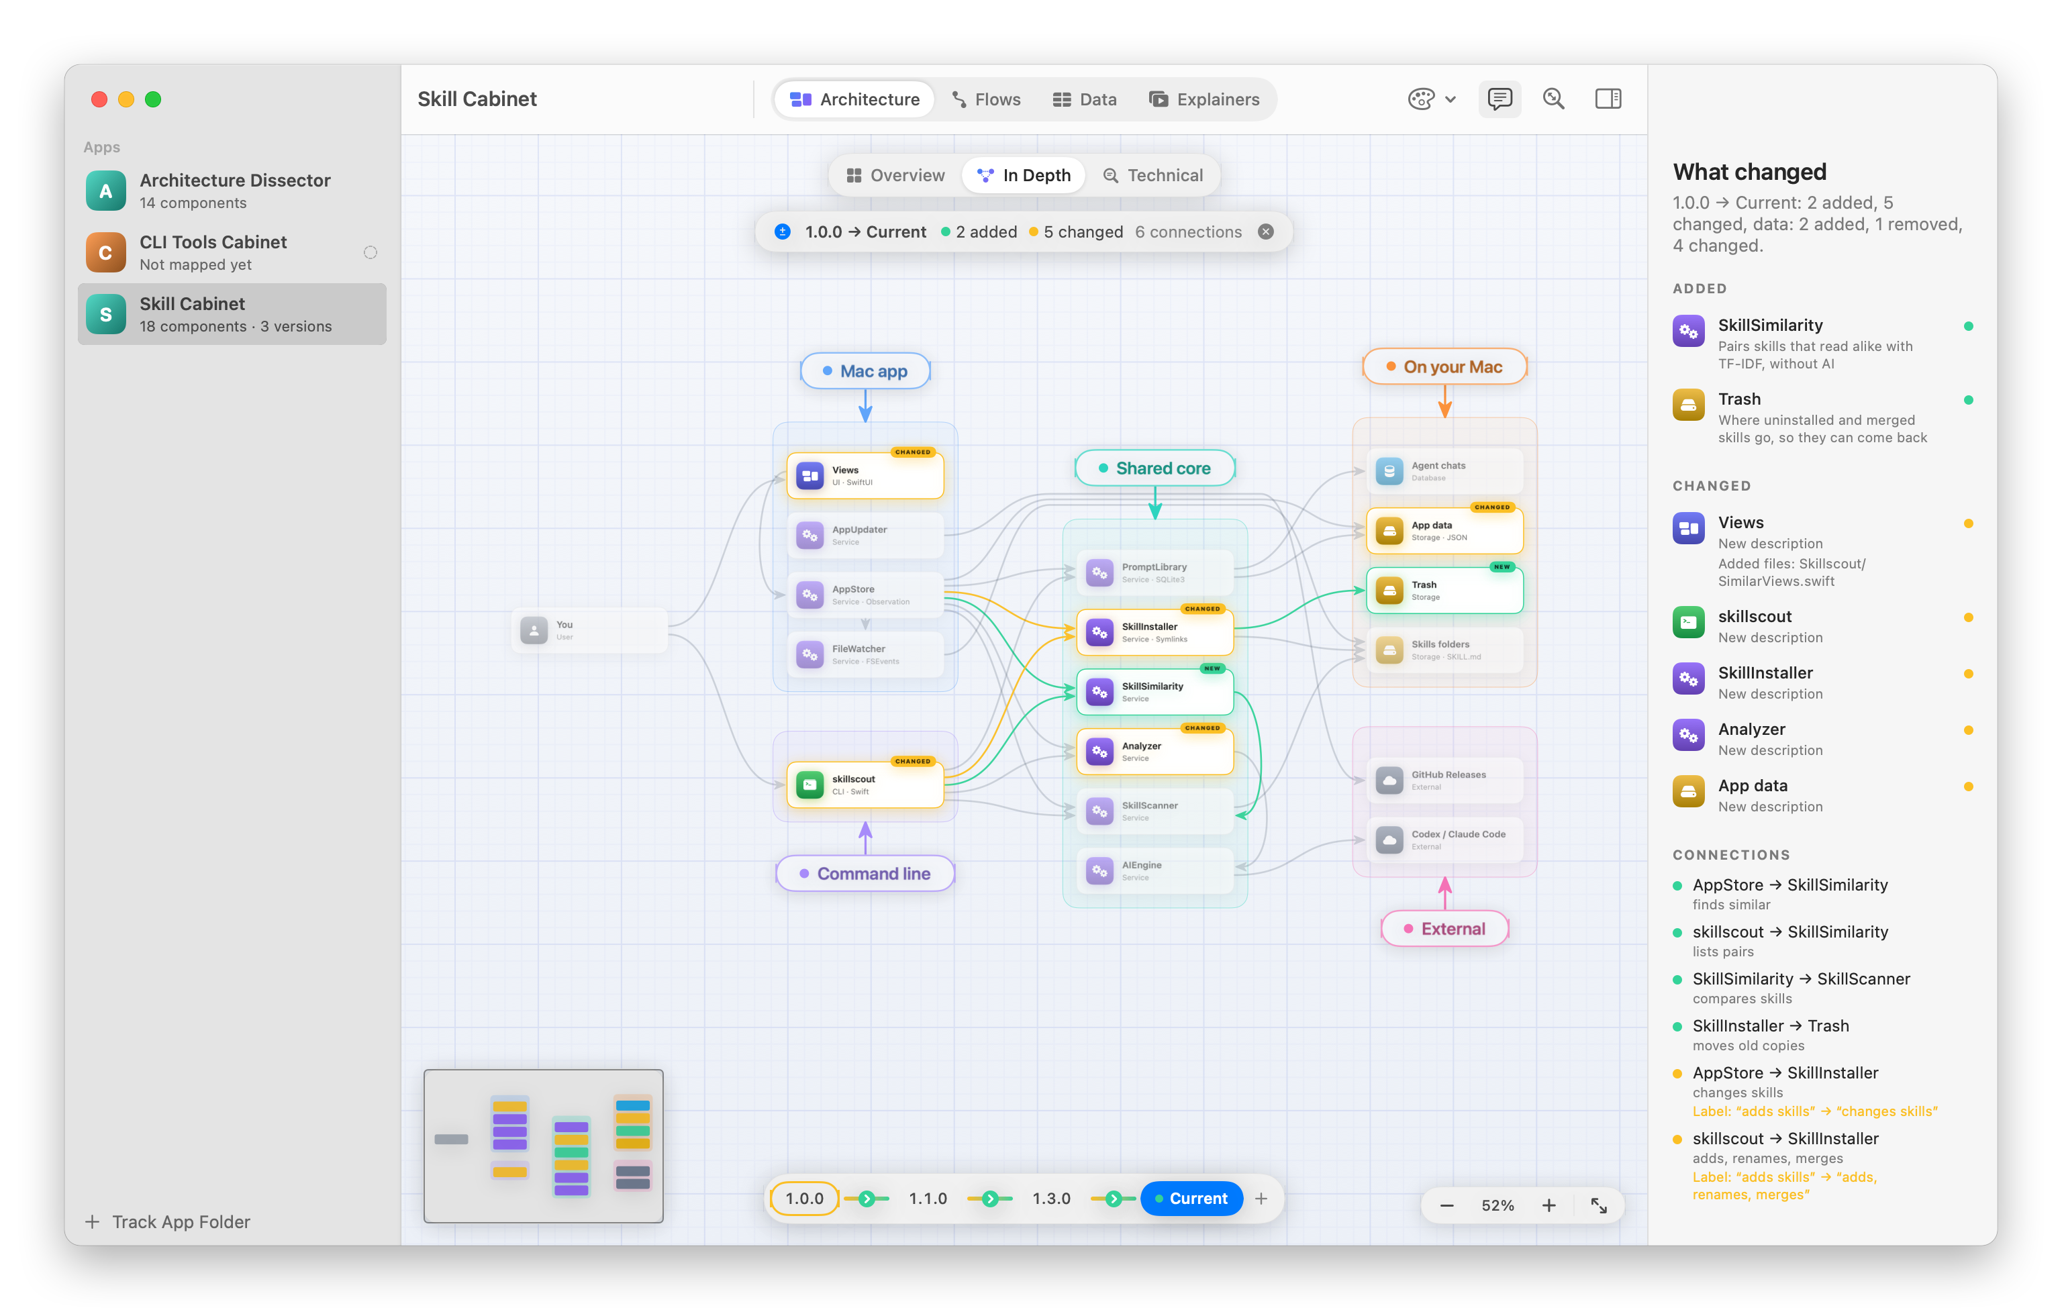Open the search magnifier icon
Image resolution: width=2062 pixels, height=1310 pixels.
1553,99
